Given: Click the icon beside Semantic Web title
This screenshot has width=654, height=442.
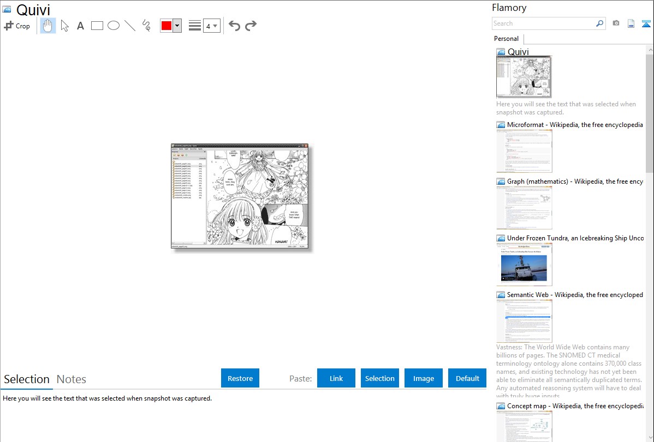Looking at the screenshot, I should click(x=501, y=295).
